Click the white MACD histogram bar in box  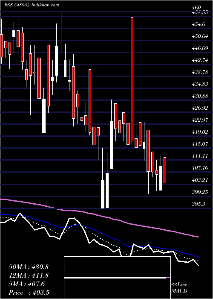(115, 278)
